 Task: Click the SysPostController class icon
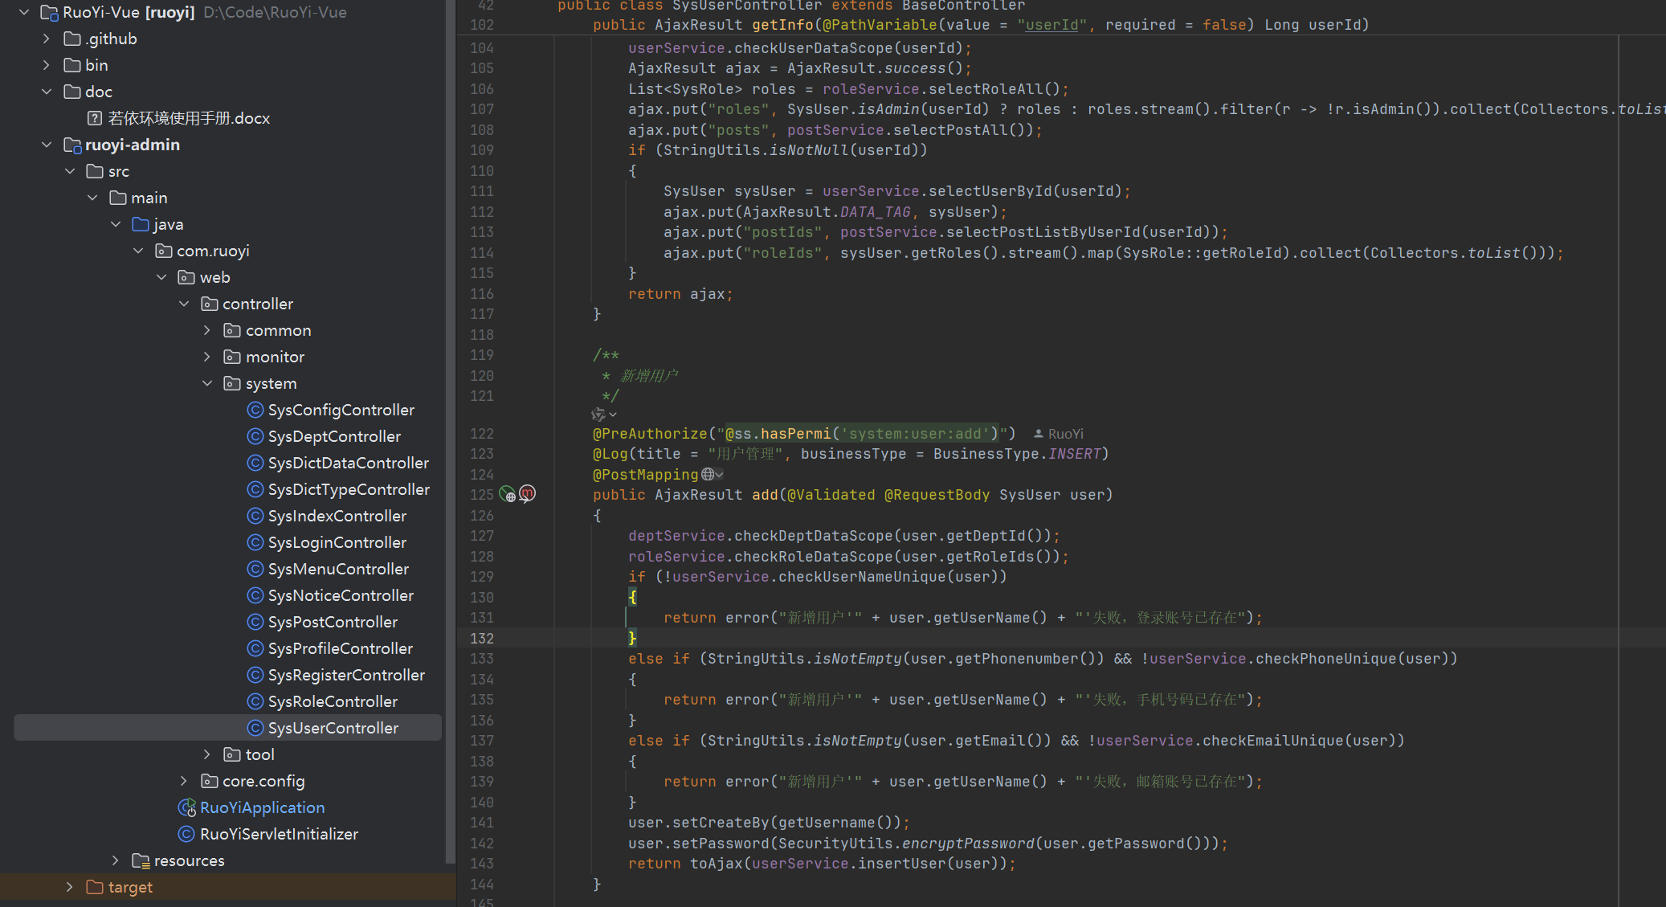pyautogui.click(x=255, y=622)
